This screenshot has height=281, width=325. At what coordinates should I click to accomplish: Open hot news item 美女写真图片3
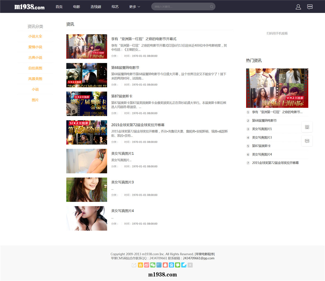262,138
